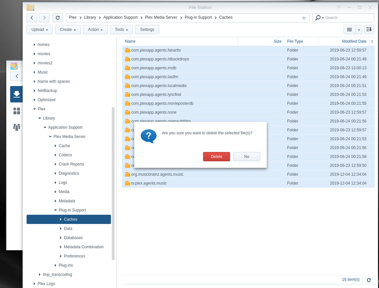The image size is (379, 288).
Task: Select the com.plexapp.agents.localmedia row
Action: click(248, 86)
